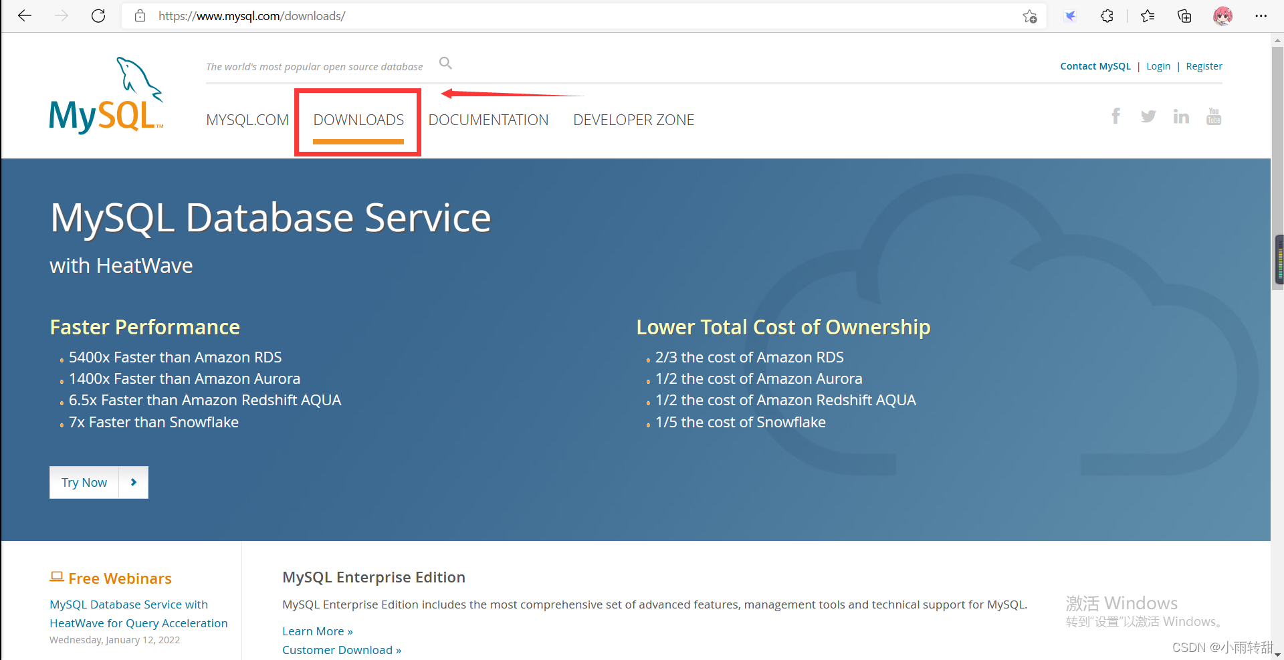The image size is (1284, 660).
Task: Click the MySQL dolphin logo
Action: [106, 95]
